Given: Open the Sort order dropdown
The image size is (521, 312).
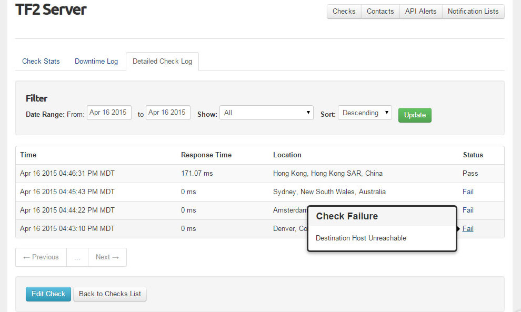Looking at the screenshot, I should (365, 113).
